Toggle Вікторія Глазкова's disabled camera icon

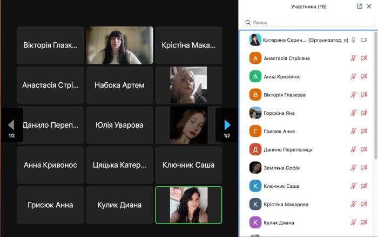[364, 95]
